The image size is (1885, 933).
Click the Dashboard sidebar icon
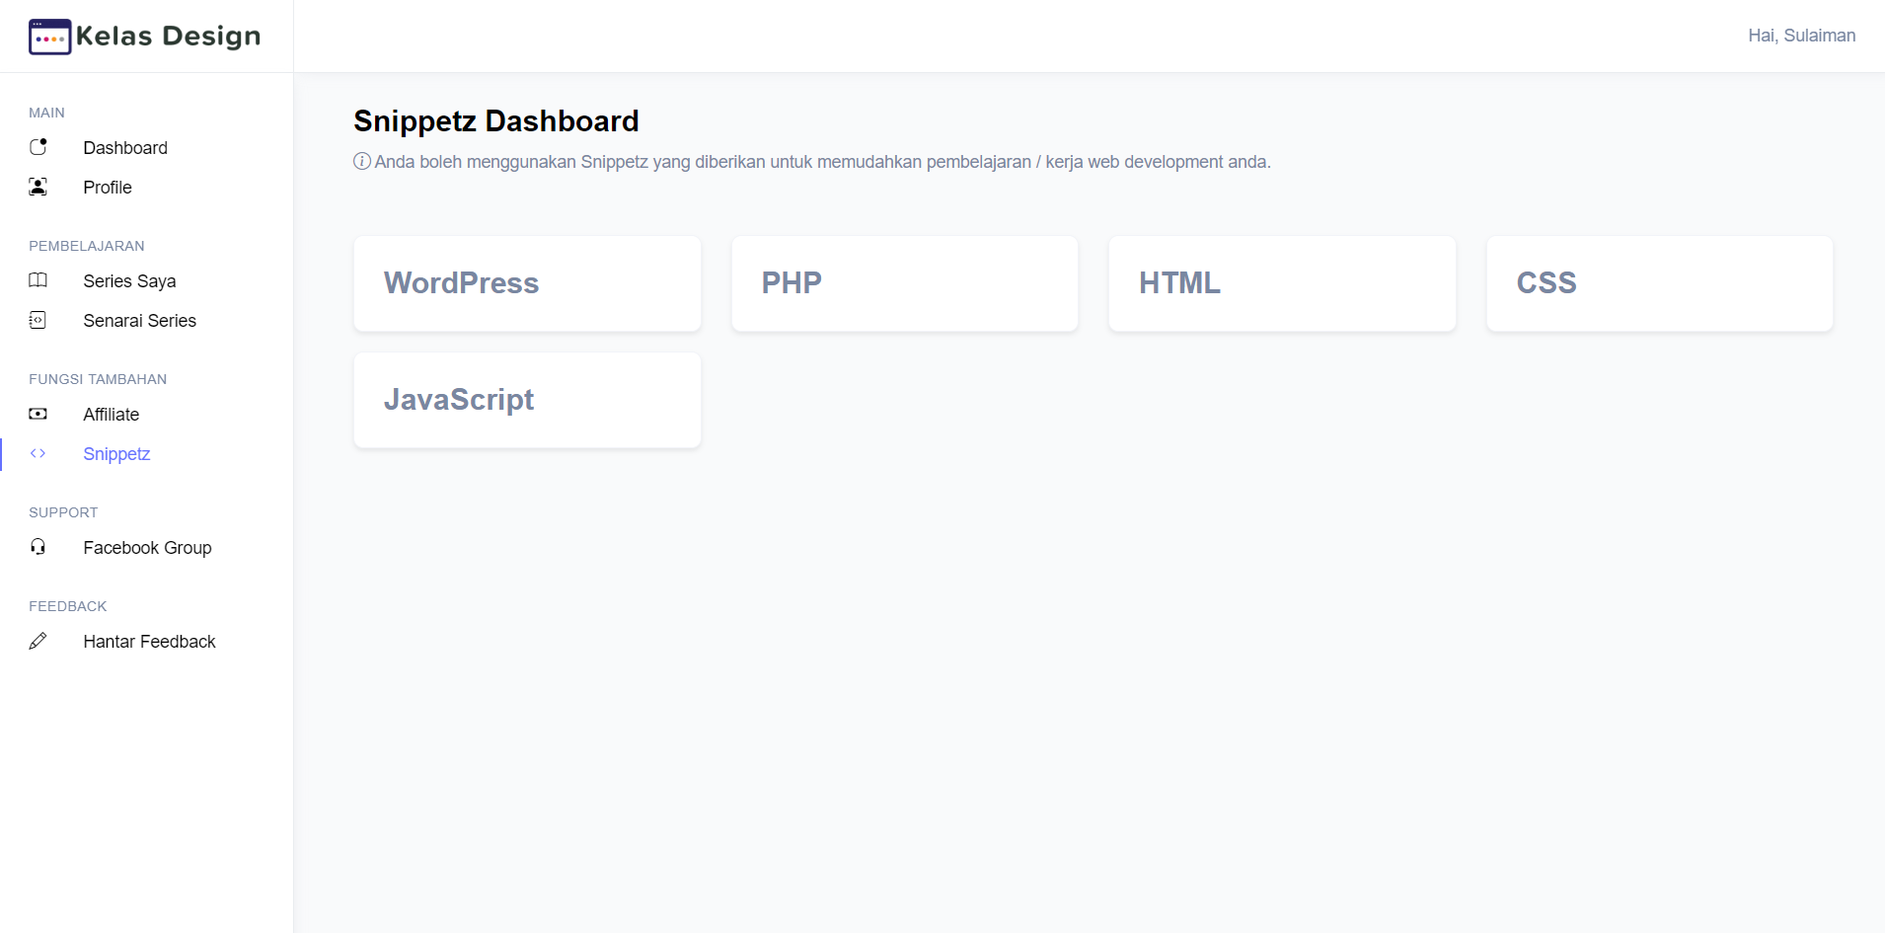point(38,147)
